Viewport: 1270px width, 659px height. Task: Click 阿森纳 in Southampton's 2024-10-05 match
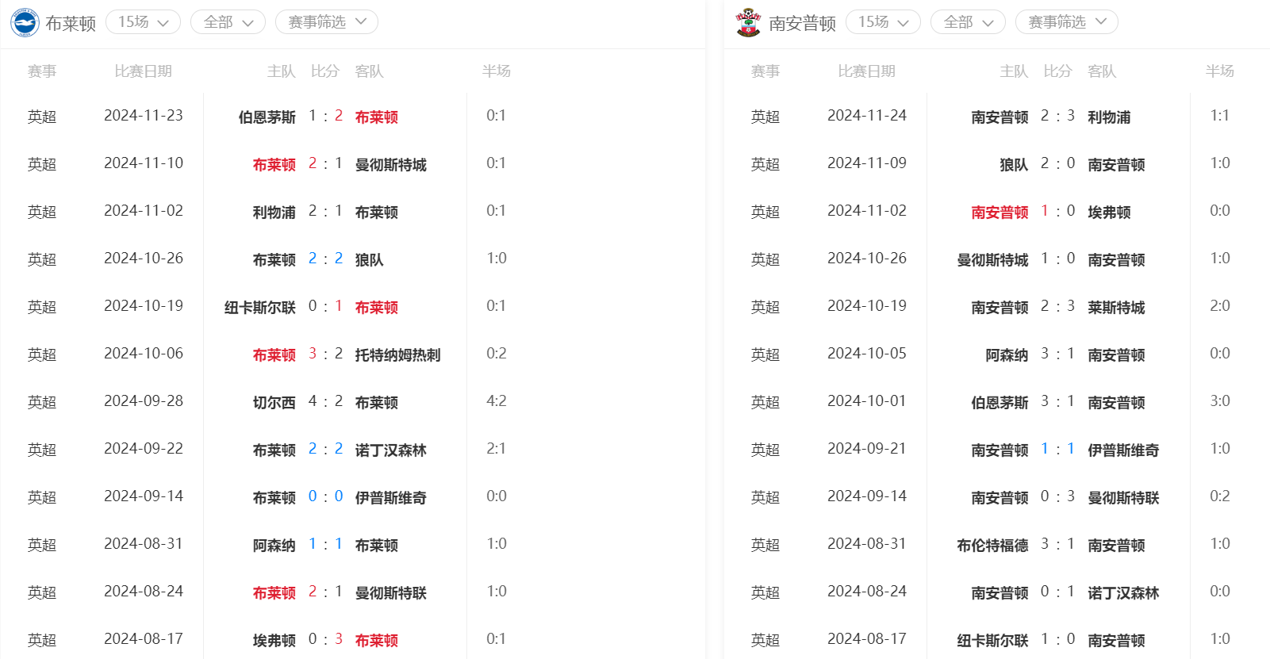(x=1007, y=355)
